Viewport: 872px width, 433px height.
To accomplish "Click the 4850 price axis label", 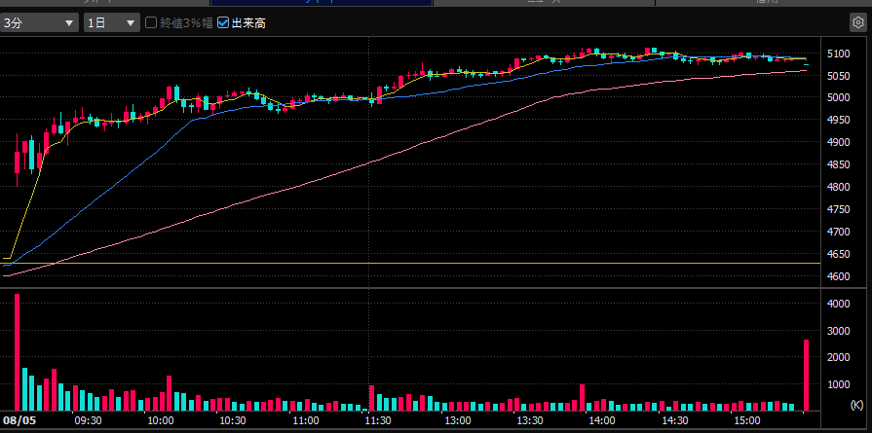I will click(838, 164).
